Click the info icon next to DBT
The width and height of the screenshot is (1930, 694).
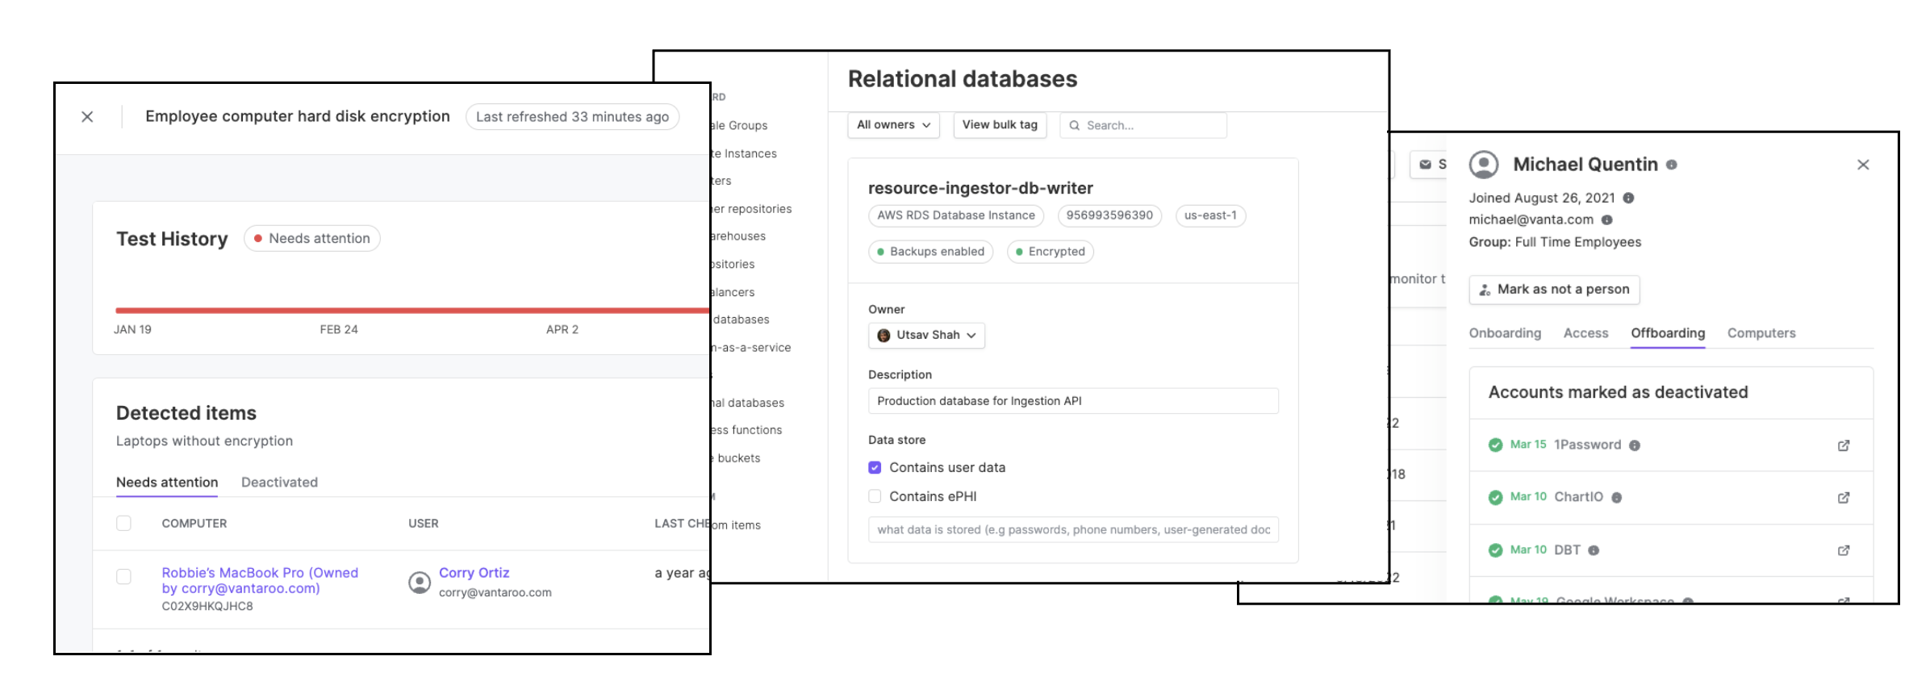1593,550
